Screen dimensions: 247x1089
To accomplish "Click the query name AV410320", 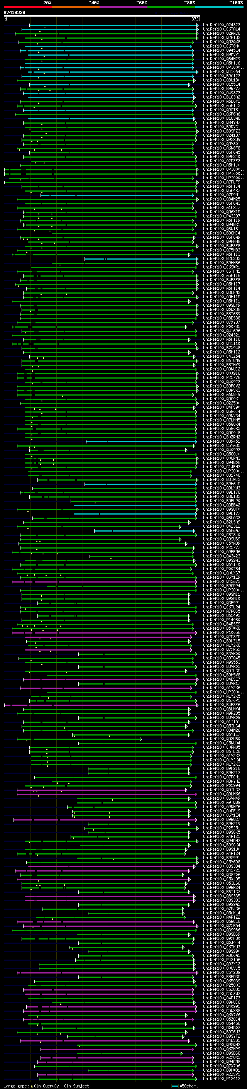I will (x=14, y=13).
